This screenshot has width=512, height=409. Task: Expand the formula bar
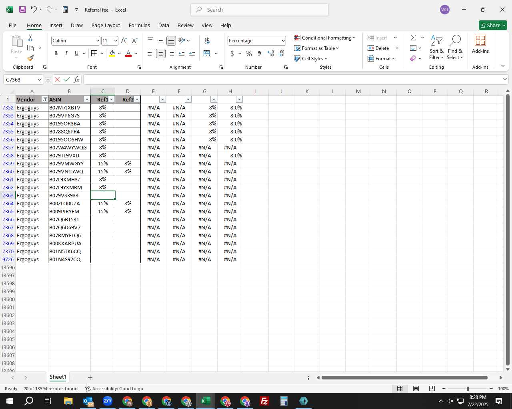[504, 79]
